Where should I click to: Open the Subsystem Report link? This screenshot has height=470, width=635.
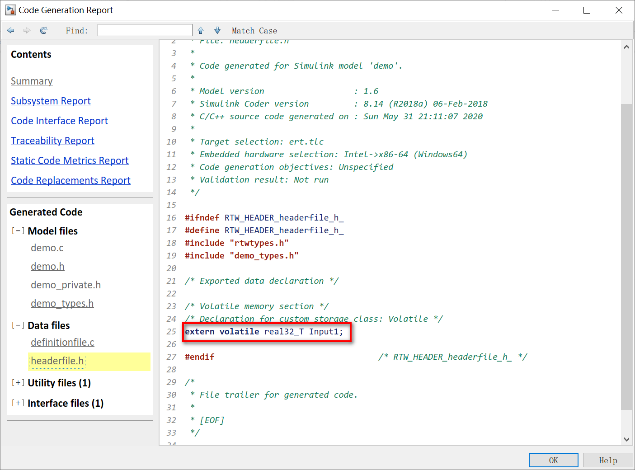[x=51, y=101]
